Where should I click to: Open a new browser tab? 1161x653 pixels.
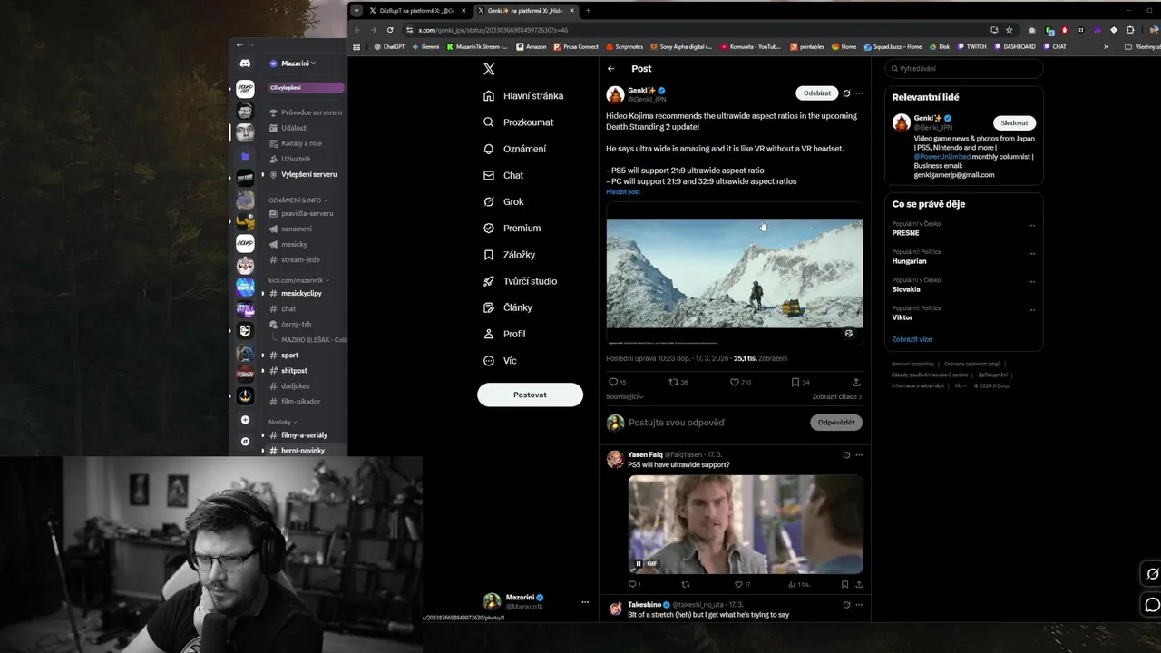(x=588, y=11)
